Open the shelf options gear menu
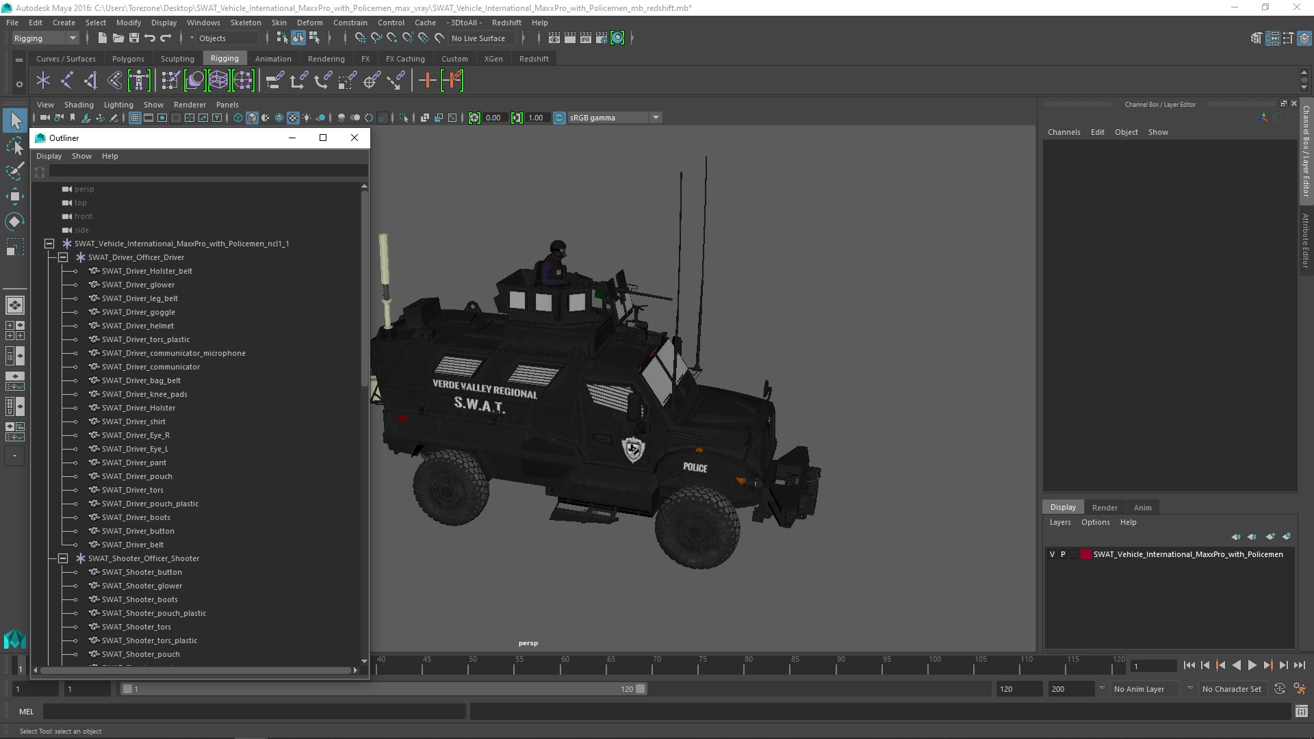1314x739 pixels. pyautogui.click(x=19, y=84)
